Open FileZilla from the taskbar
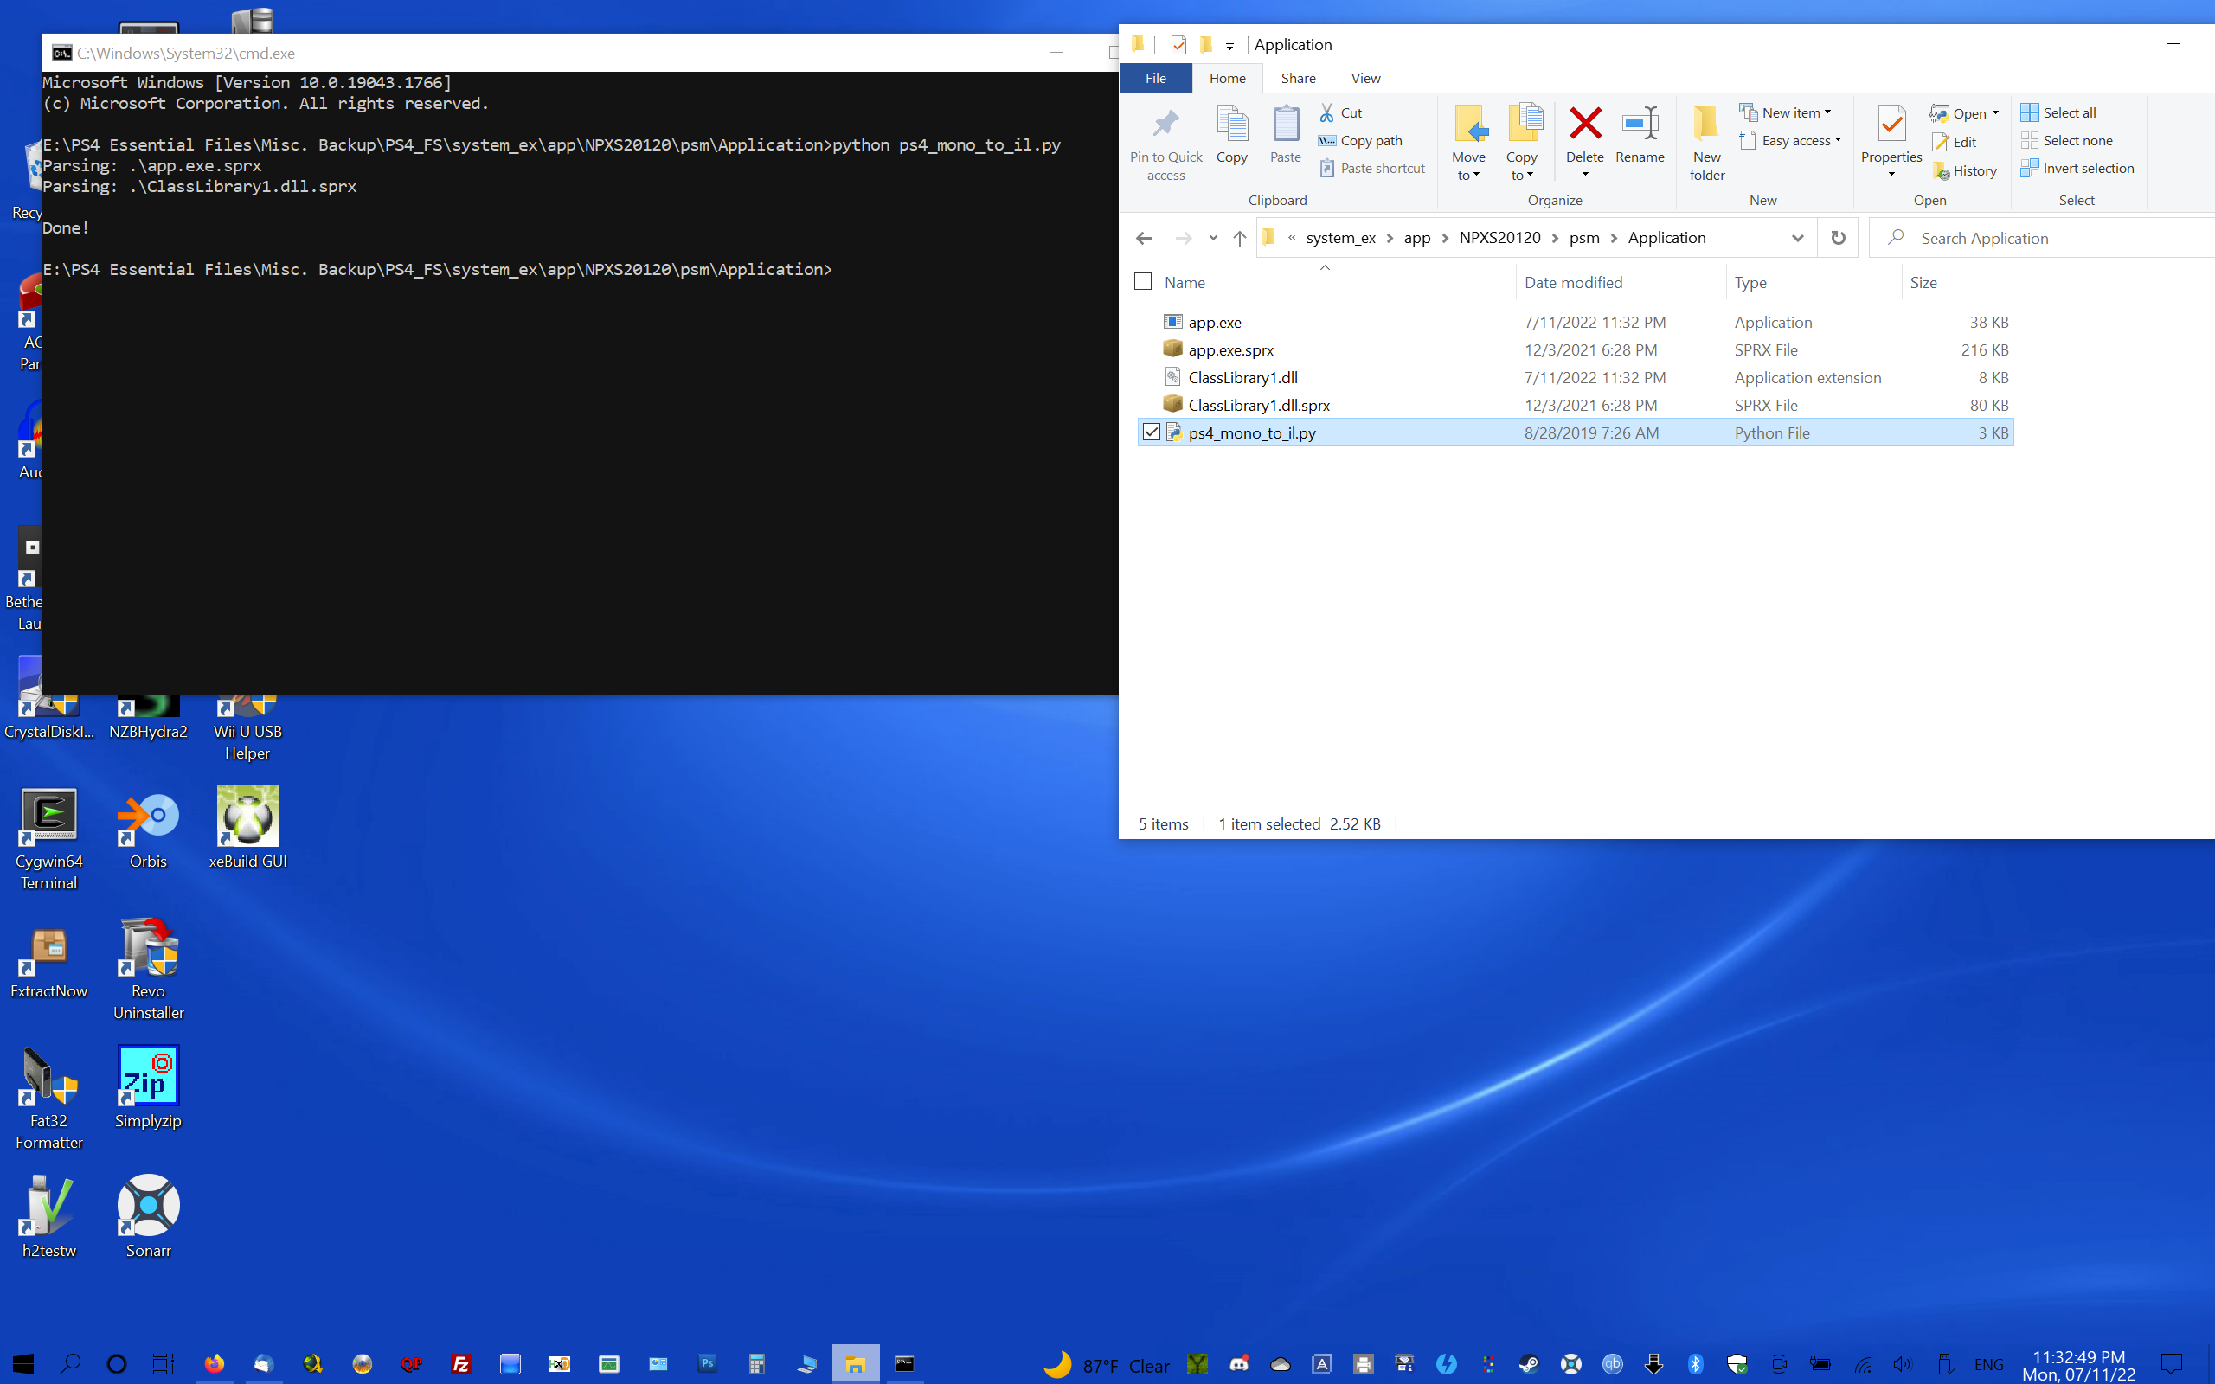Screen dimensions: 2215x1384 (x=460, y=1364)
